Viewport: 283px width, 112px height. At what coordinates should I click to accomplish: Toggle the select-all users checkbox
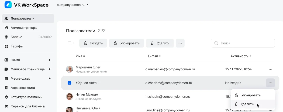pyautogui.click(x=70, y=43)
